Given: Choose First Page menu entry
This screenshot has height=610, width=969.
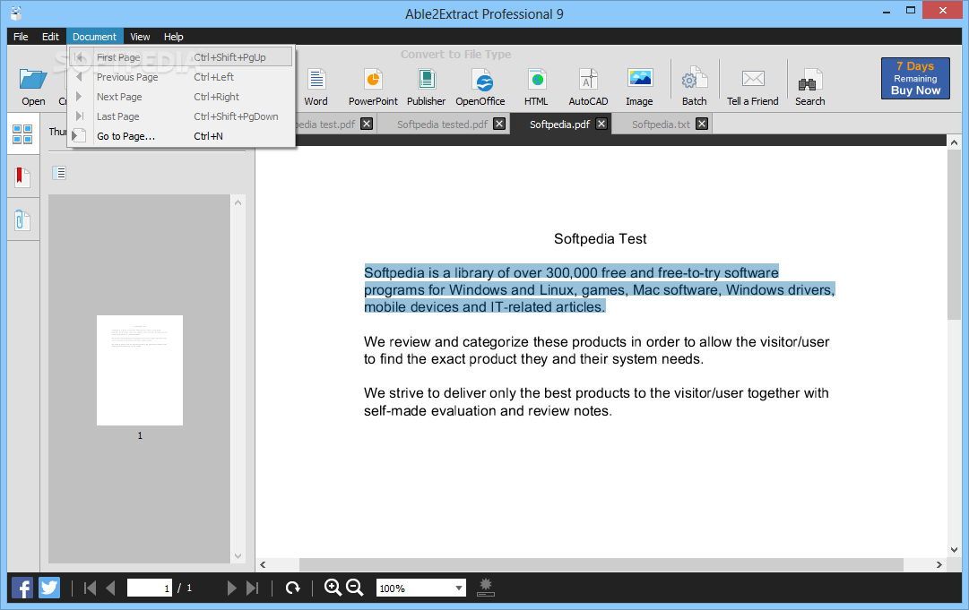Looking at the screenshot, I should (x=180, y=57).
